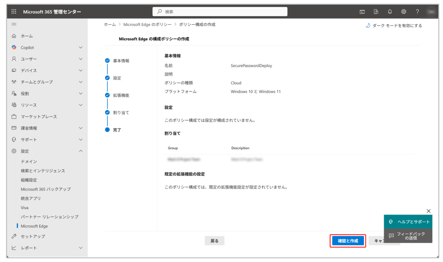Click the 確認と作成 button

(348, 241)
